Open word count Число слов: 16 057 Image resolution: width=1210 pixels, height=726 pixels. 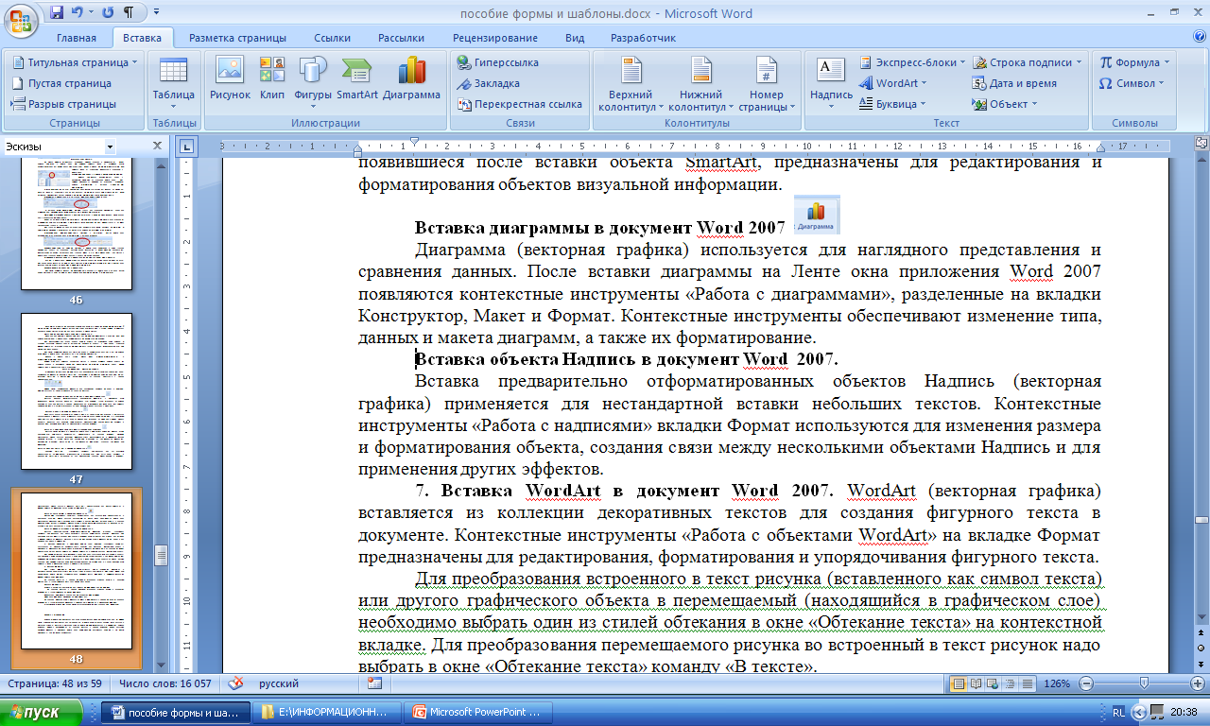(164, 683)
